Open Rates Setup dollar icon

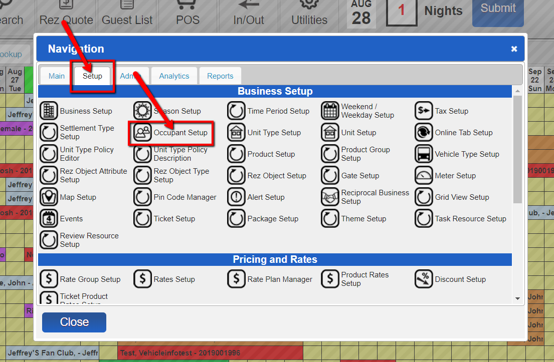[142, 279]
